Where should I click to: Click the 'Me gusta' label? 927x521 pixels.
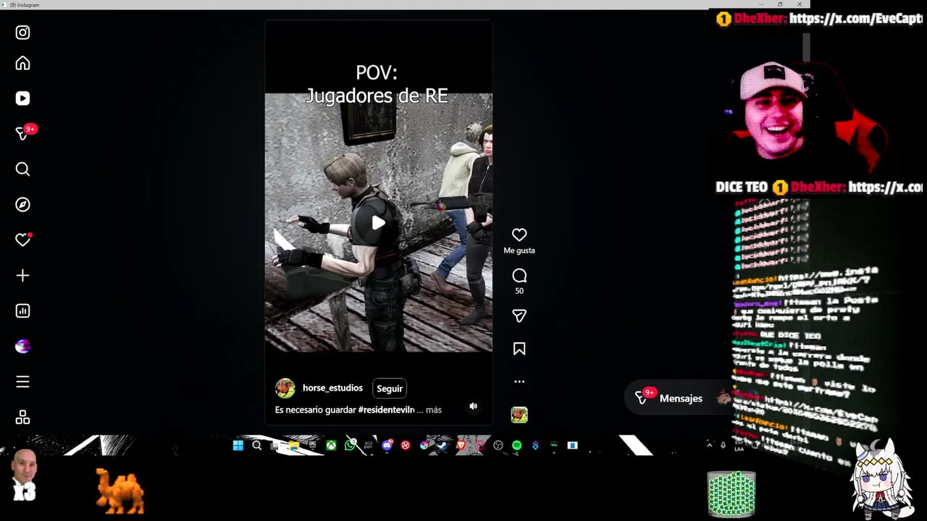click(x=519, y=250)
